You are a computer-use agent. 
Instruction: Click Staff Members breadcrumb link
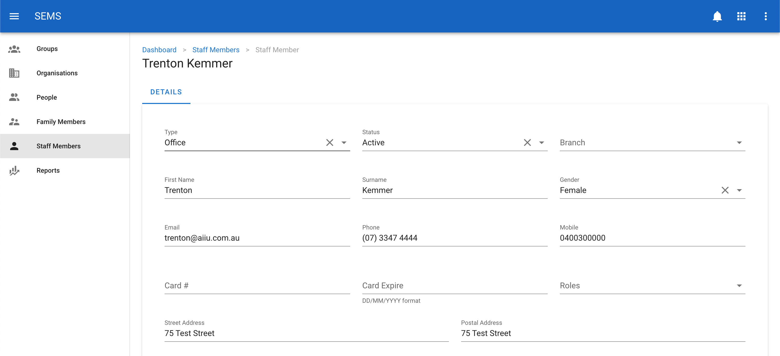pos(216,50)
